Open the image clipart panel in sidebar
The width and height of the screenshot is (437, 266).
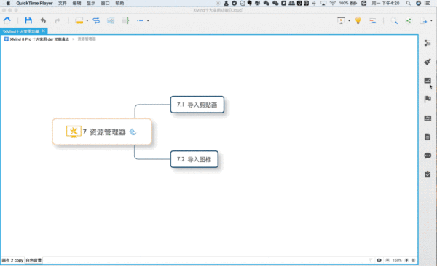pyautogui.click(x=428, y=81)
